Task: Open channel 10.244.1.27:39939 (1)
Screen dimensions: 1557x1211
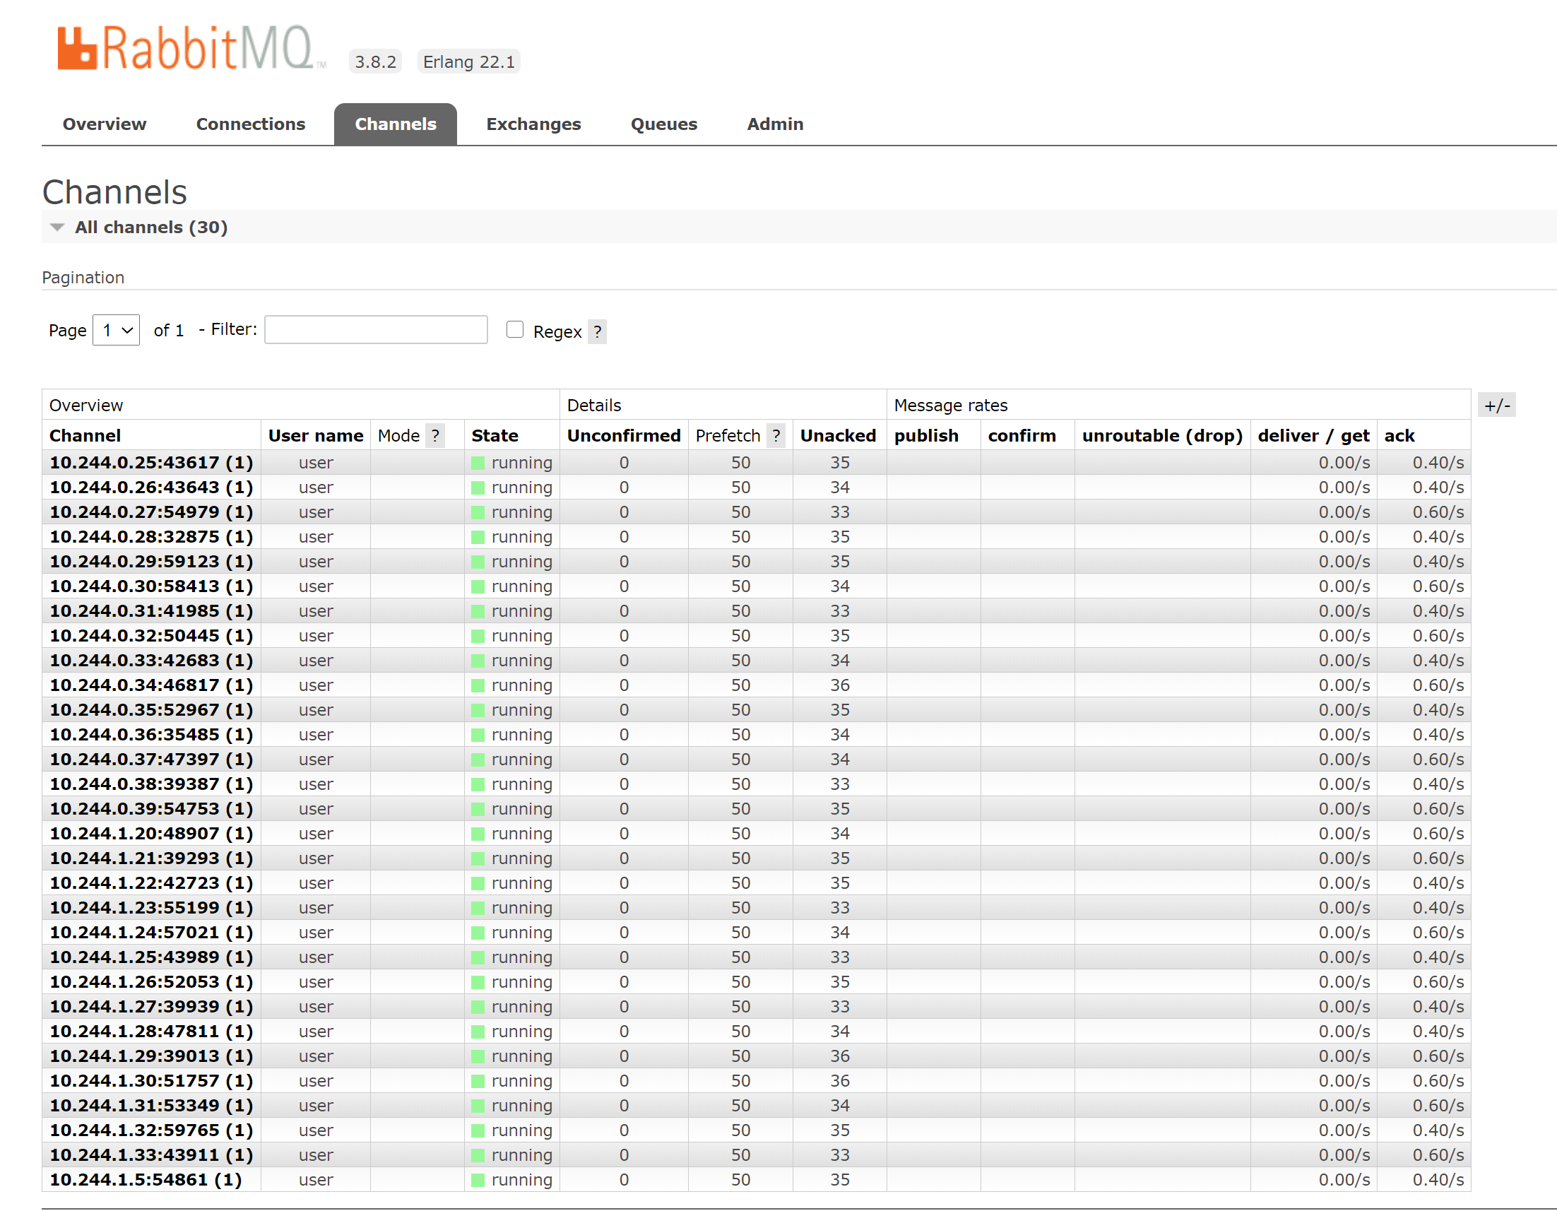Action: (x=151, y=1007)
